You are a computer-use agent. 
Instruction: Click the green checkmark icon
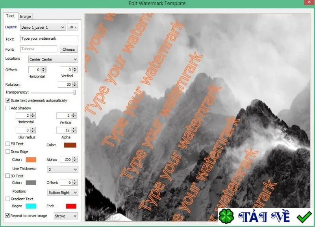304,217
